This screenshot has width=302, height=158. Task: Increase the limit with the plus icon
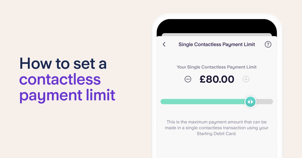(246, 79)
